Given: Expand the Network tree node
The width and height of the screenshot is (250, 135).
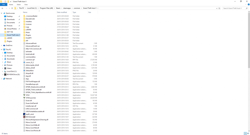Looking at the screenshot, I should 1,79.
